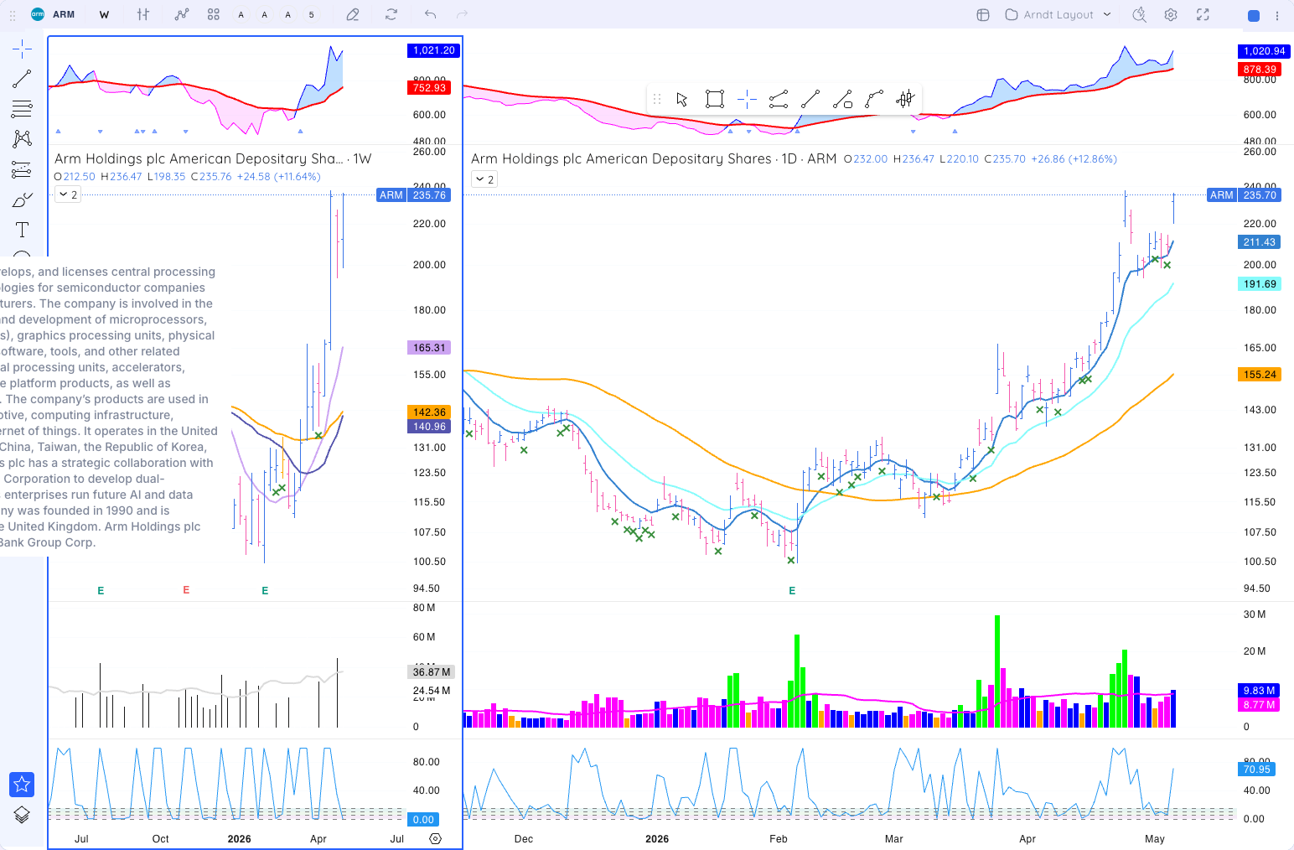The width and height of the screenshot is (1294, 850).
Task: Open the bar chart style selector
Action: point(143,14)
